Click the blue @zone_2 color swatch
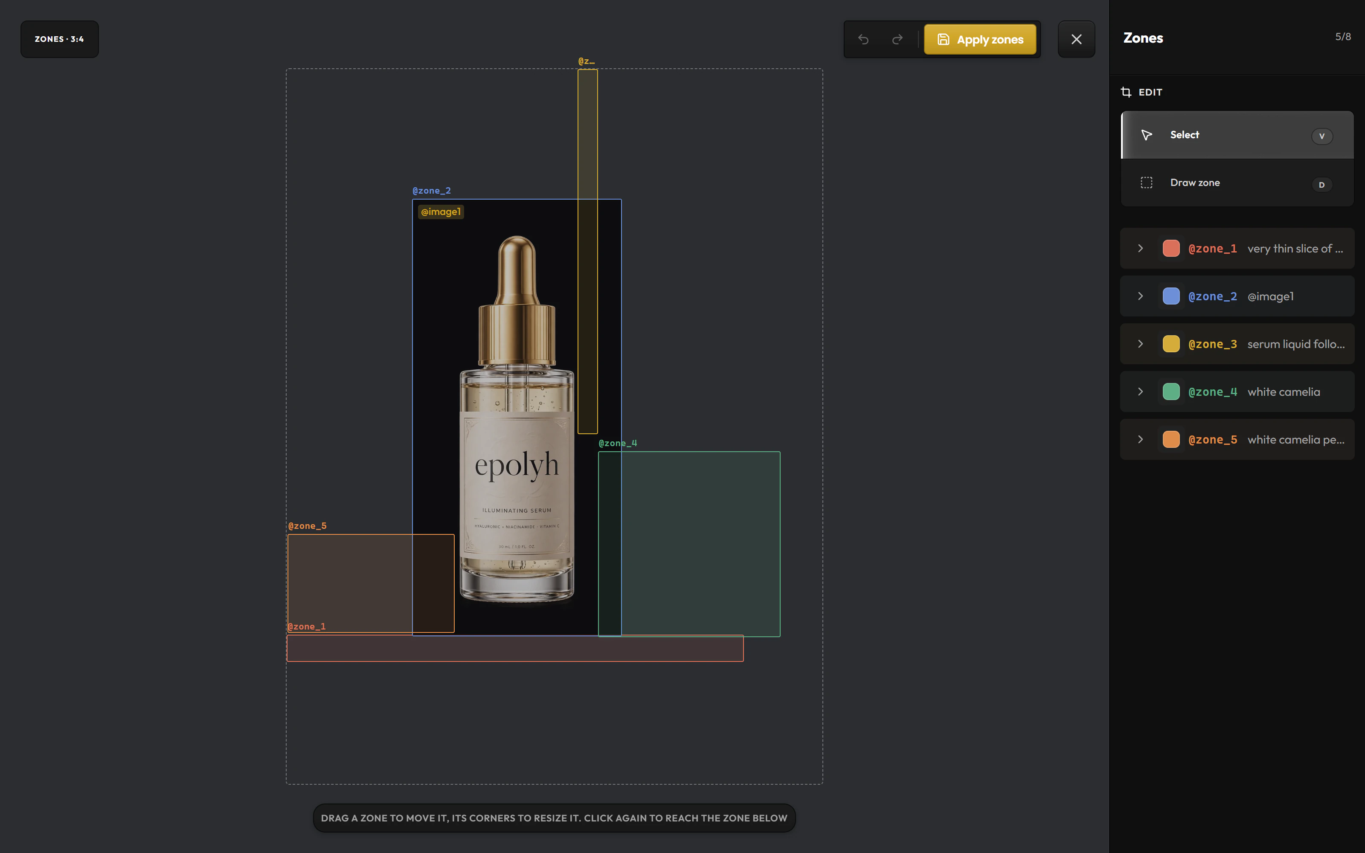 pos(1171,296)
